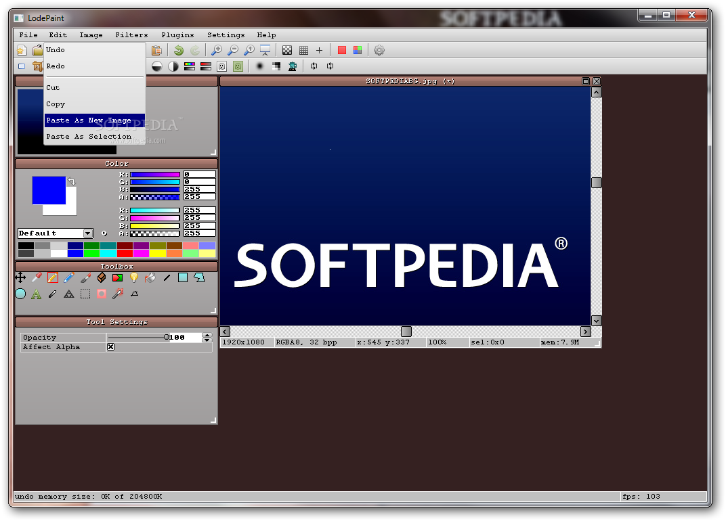
Task: Click the green Undo arrow icon
Action: click(x=179, y=51)
